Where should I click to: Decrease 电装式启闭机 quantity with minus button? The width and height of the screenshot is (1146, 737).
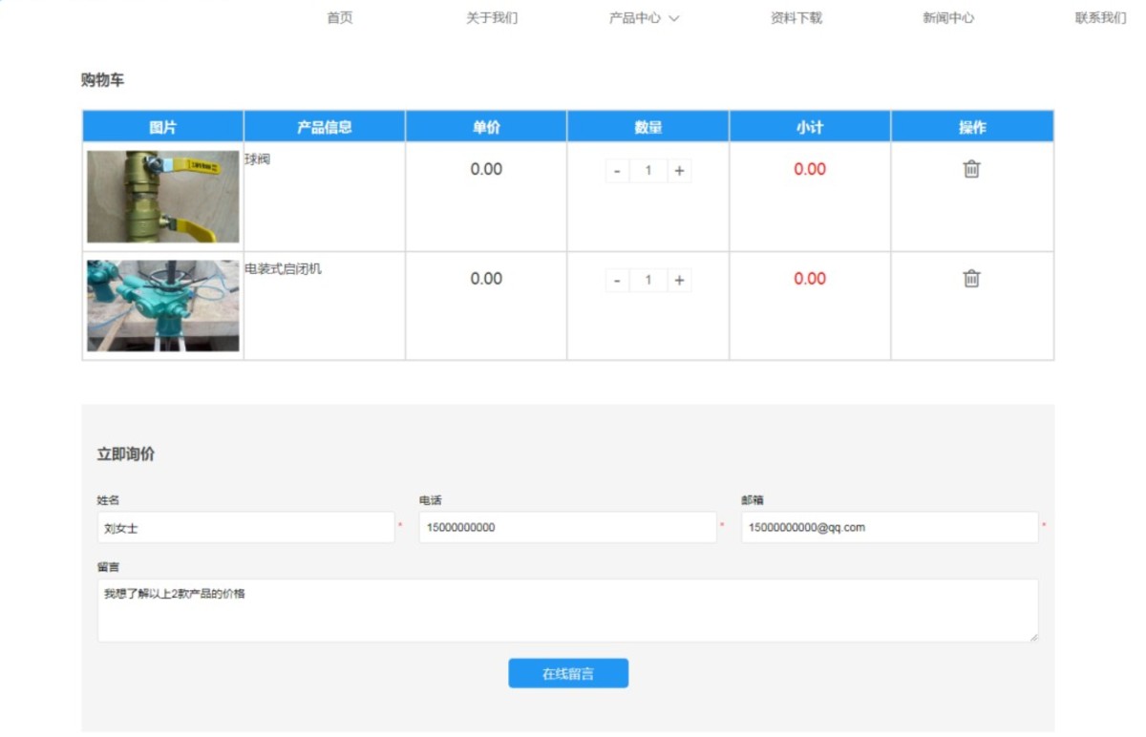[x=617, y=281]
